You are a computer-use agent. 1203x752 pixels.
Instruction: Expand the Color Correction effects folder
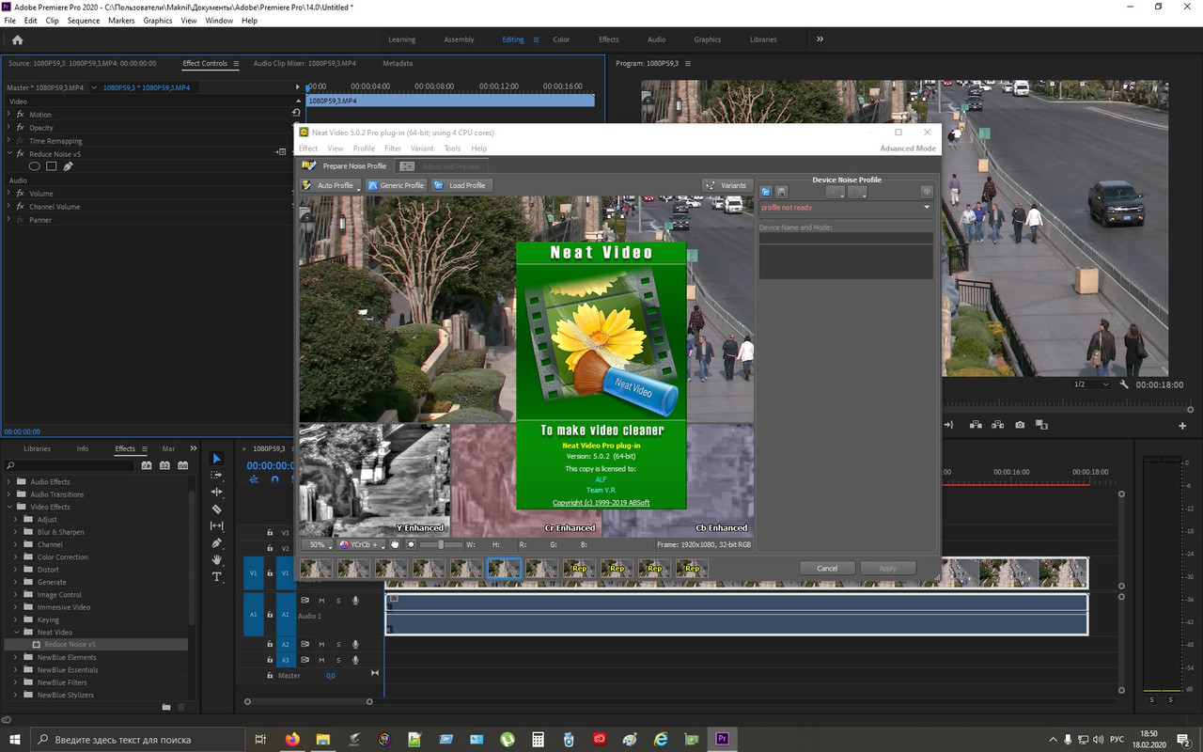(16, 556)
